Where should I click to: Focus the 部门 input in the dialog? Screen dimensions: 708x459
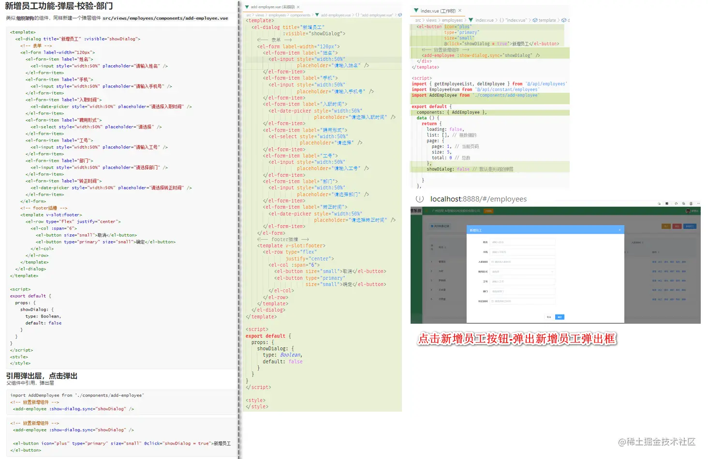[523, 291]
